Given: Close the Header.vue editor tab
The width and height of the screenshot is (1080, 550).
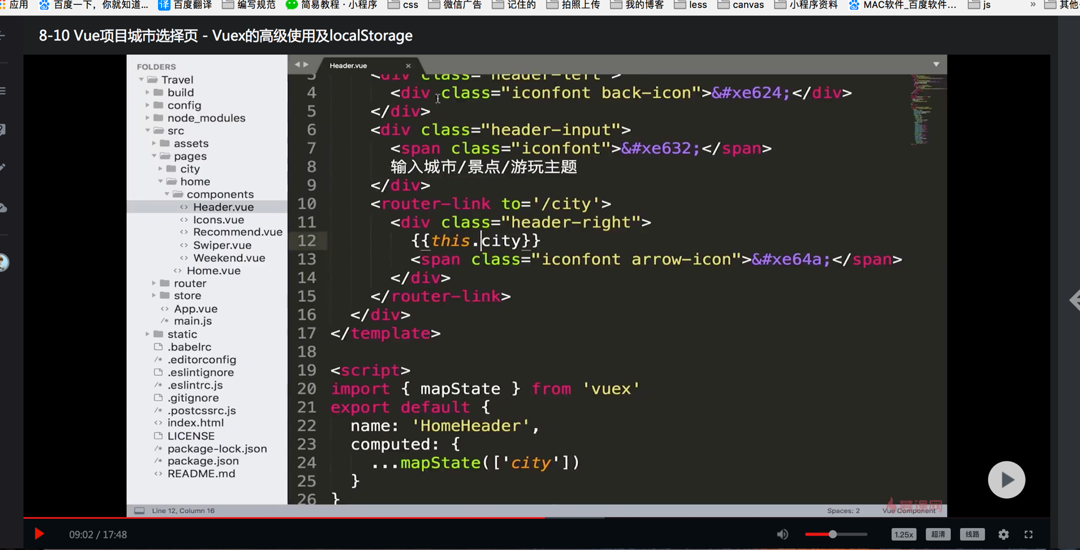Looking at the screenshot, I should [409, 66].
